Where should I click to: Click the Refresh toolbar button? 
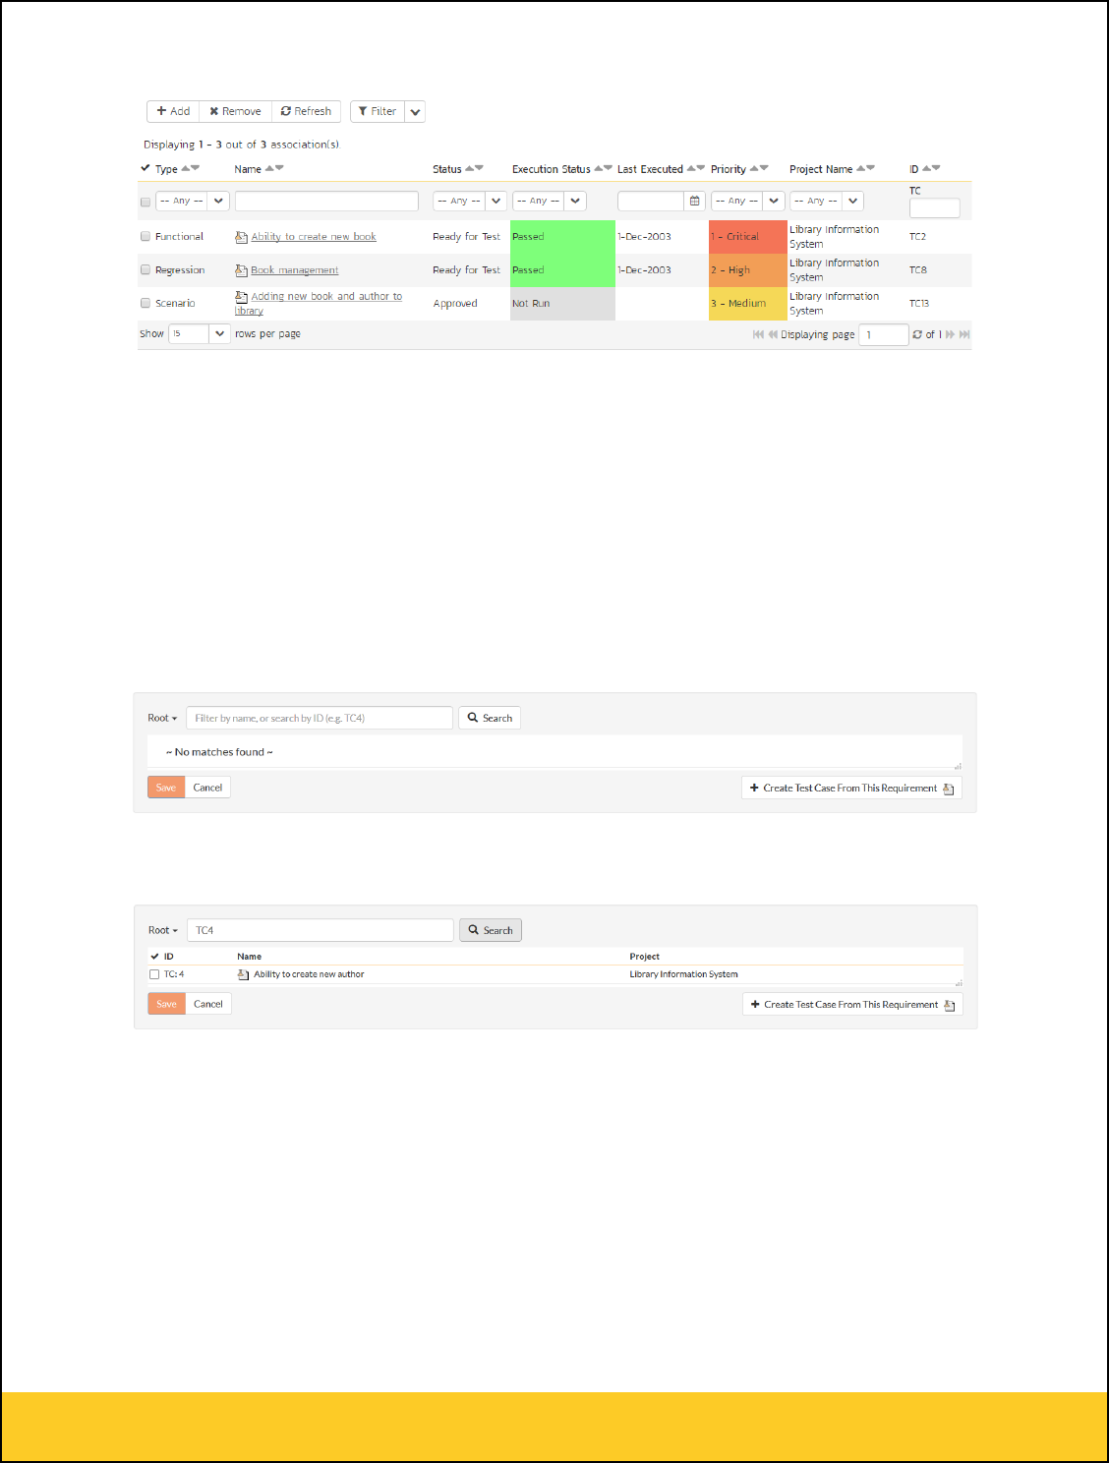pyautogui.click(x=306, y=111)
